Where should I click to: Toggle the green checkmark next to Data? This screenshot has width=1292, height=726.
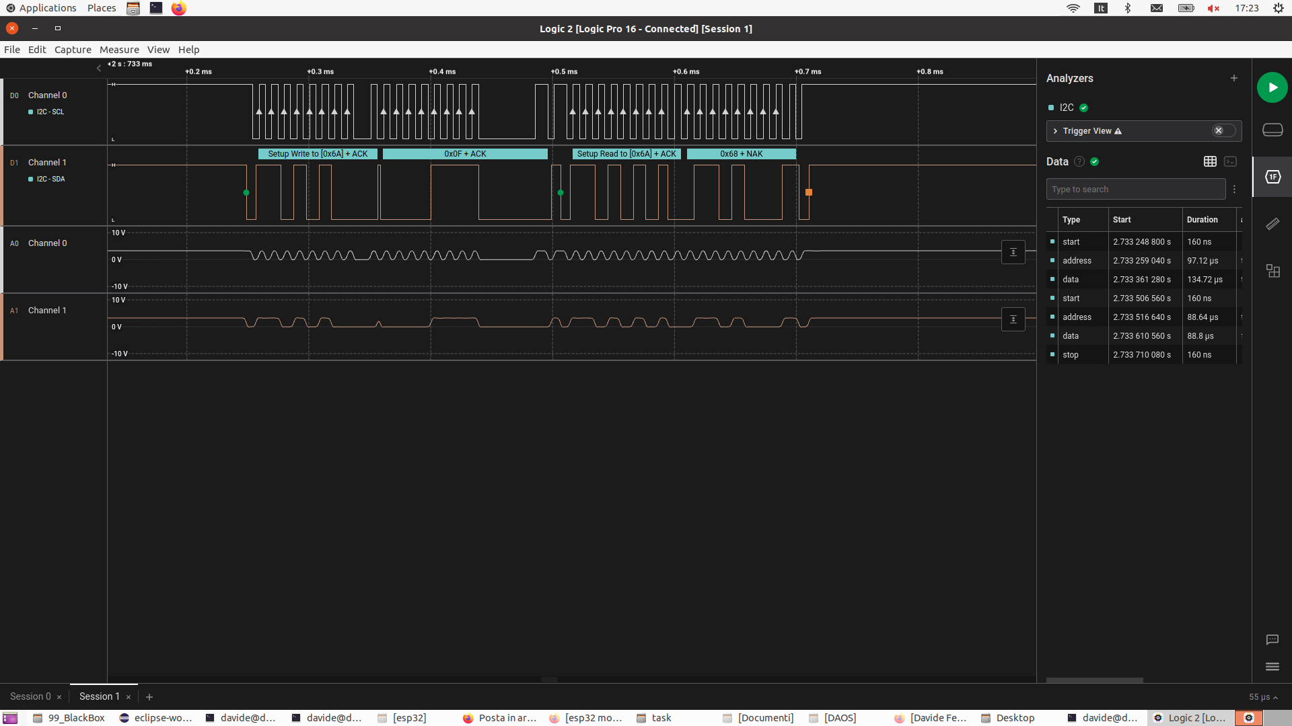1095,162
